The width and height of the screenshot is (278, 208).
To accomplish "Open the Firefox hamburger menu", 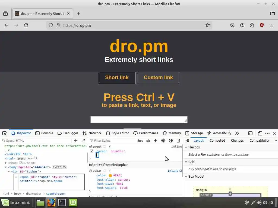I will [271, 25].
